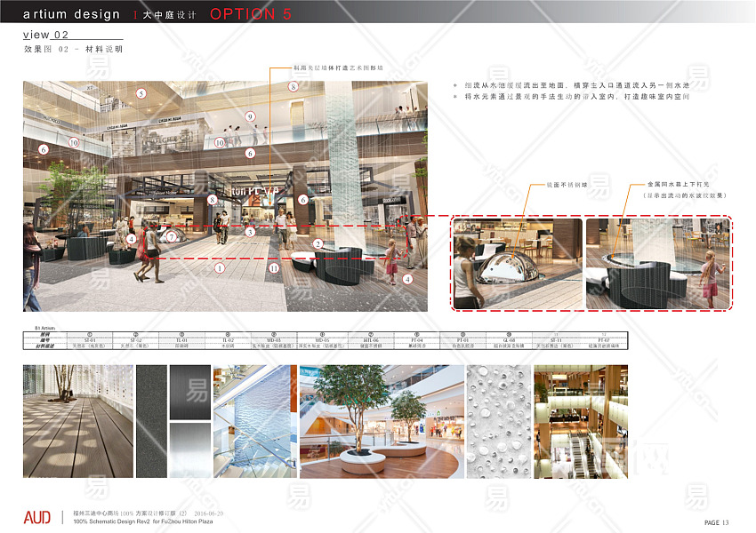Click material marker 2 beside fountain seat

tap(318, 244)
